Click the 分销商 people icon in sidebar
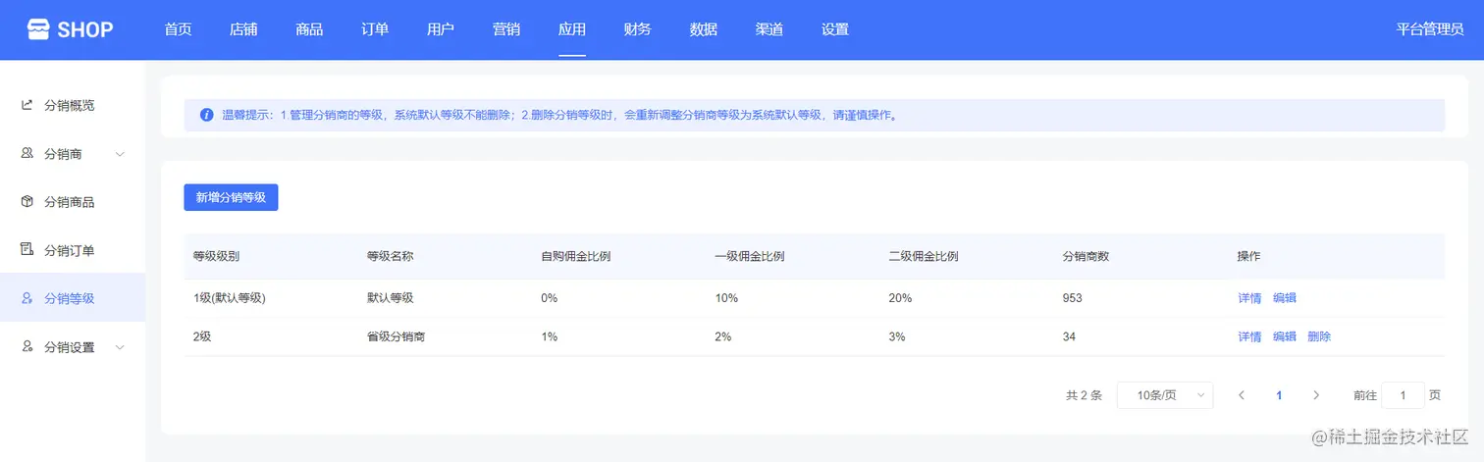Image resolution: width=1484 pixels, height=462 pixels. pyautogui.click(x=27, y=154)
